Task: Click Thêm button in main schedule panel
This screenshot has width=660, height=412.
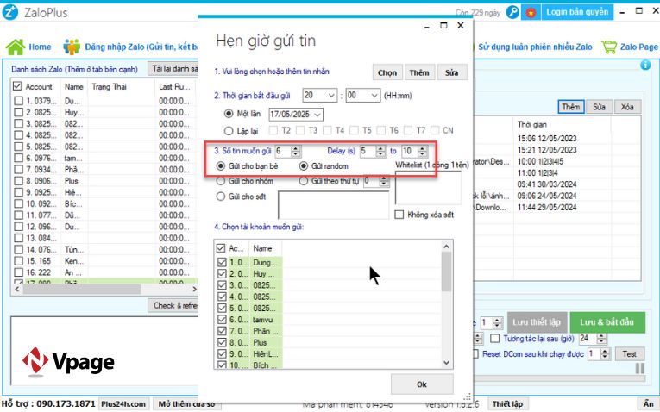Action: pyautogui.click(x=571, y=107)
